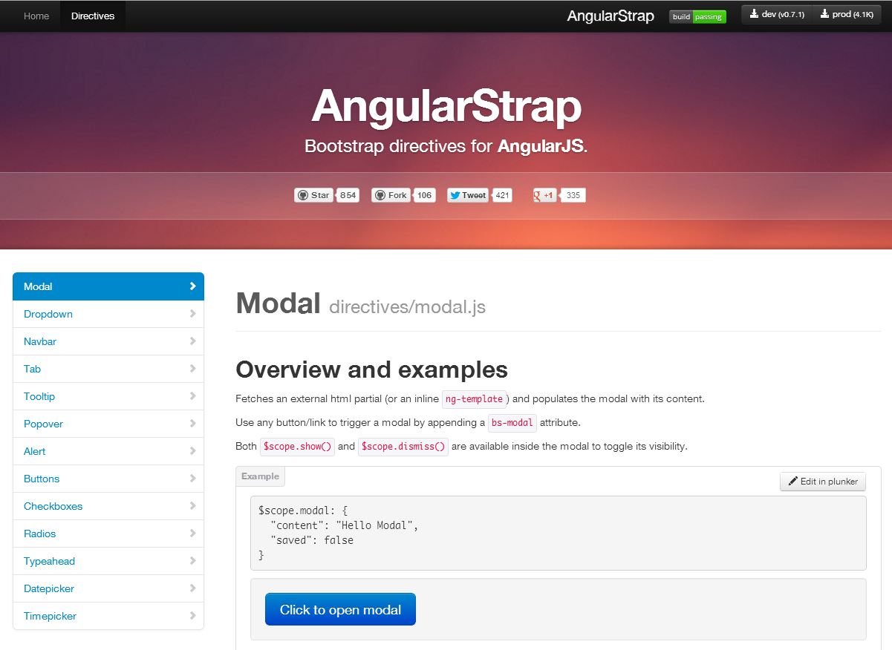Open the 106 fork count bubble
Image resolution: width=892 pixels, height=650 pixels.
pyautogui.click(x=425, y=195)
